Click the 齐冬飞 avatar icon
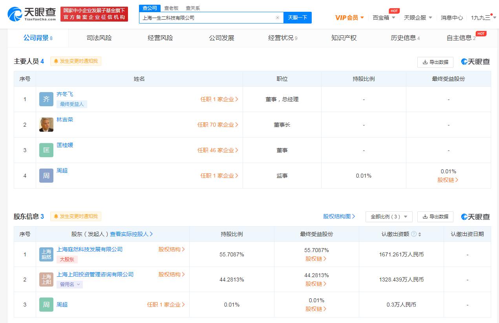 click(x=46, y=99)
